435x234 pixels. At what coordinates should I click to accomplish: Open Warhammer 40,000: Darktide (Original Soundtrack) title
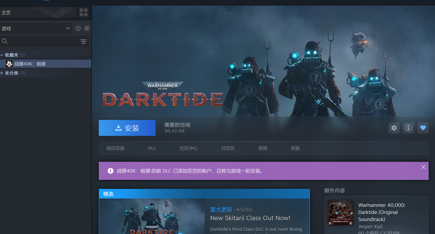[x=382, y=212]
